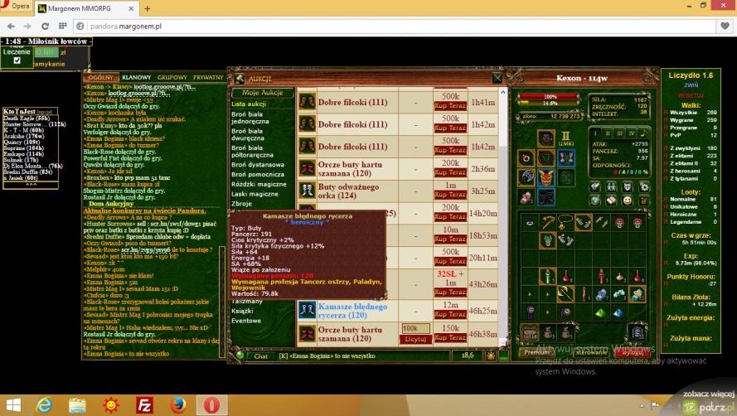
Task: Toggle the Auto Leczenie checkbox
Action: [17, 60]
